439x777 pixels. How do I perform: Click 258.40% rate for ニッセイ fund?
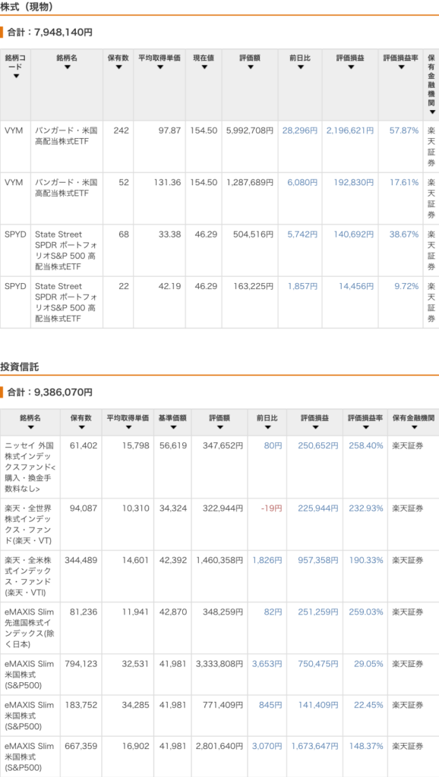coord(366,445)
